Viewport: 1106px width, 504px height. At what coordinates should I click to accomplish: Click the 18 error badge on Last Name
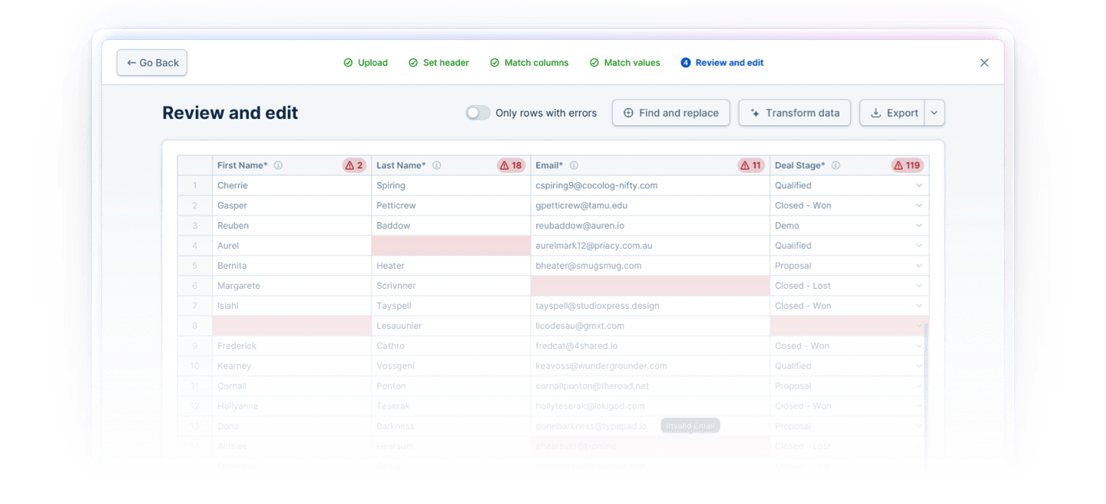pos(512,164)
